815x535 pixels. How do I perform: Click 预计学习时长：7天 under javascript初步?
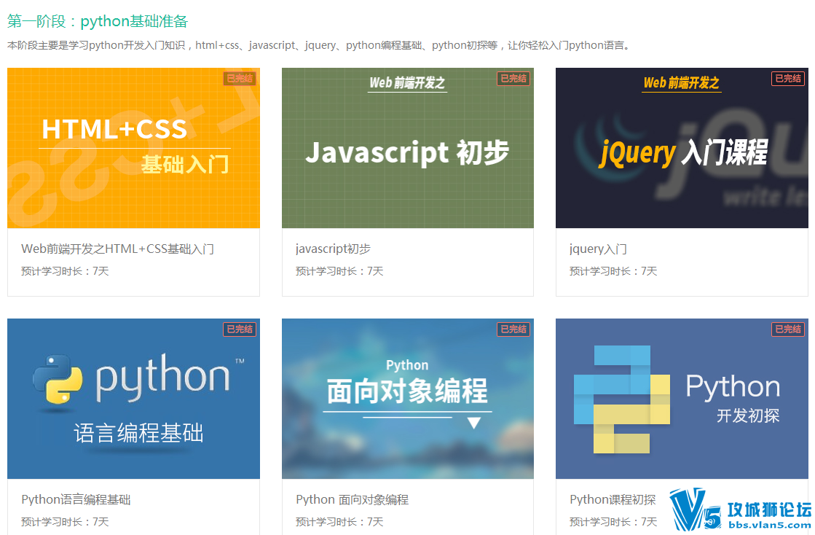click(339, 271)
